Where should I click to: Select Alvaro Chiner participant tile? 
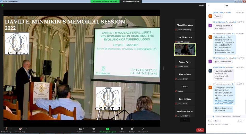[185, 75]
